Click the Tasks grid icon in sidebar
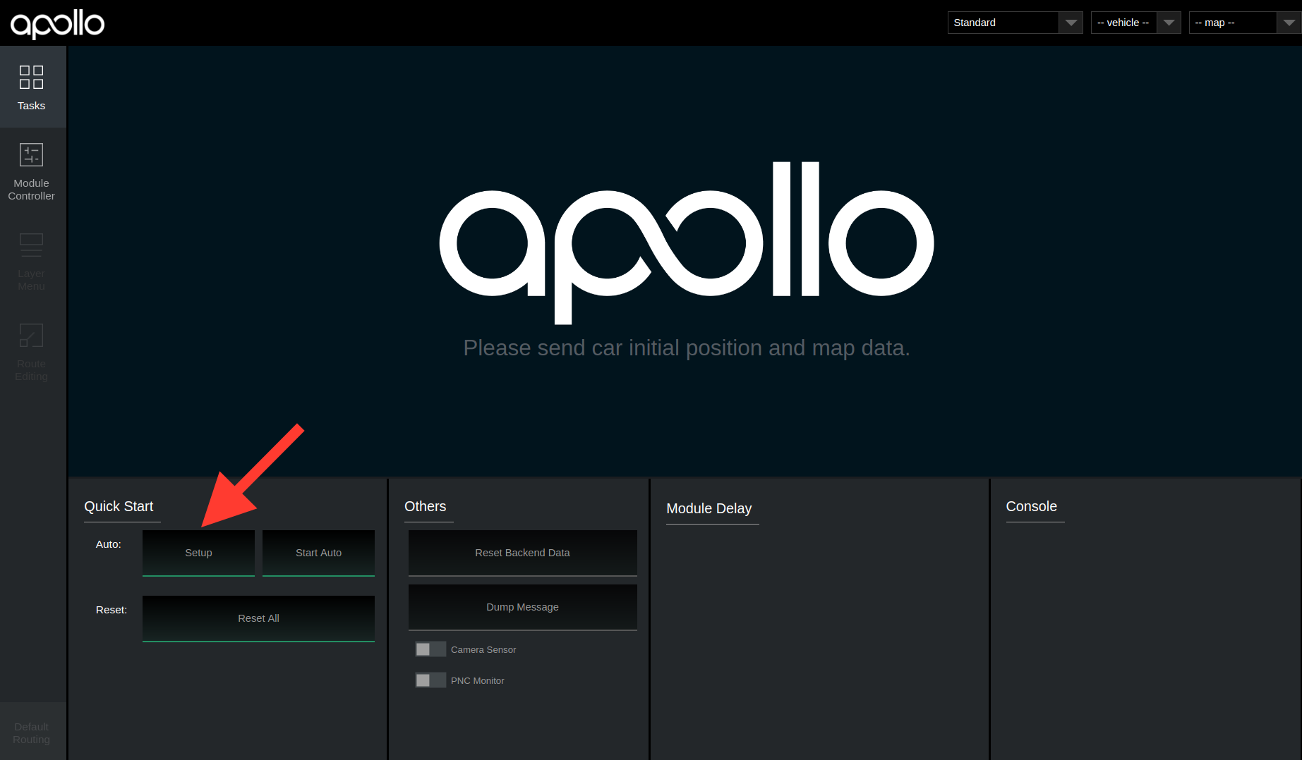 click(31, 78)
